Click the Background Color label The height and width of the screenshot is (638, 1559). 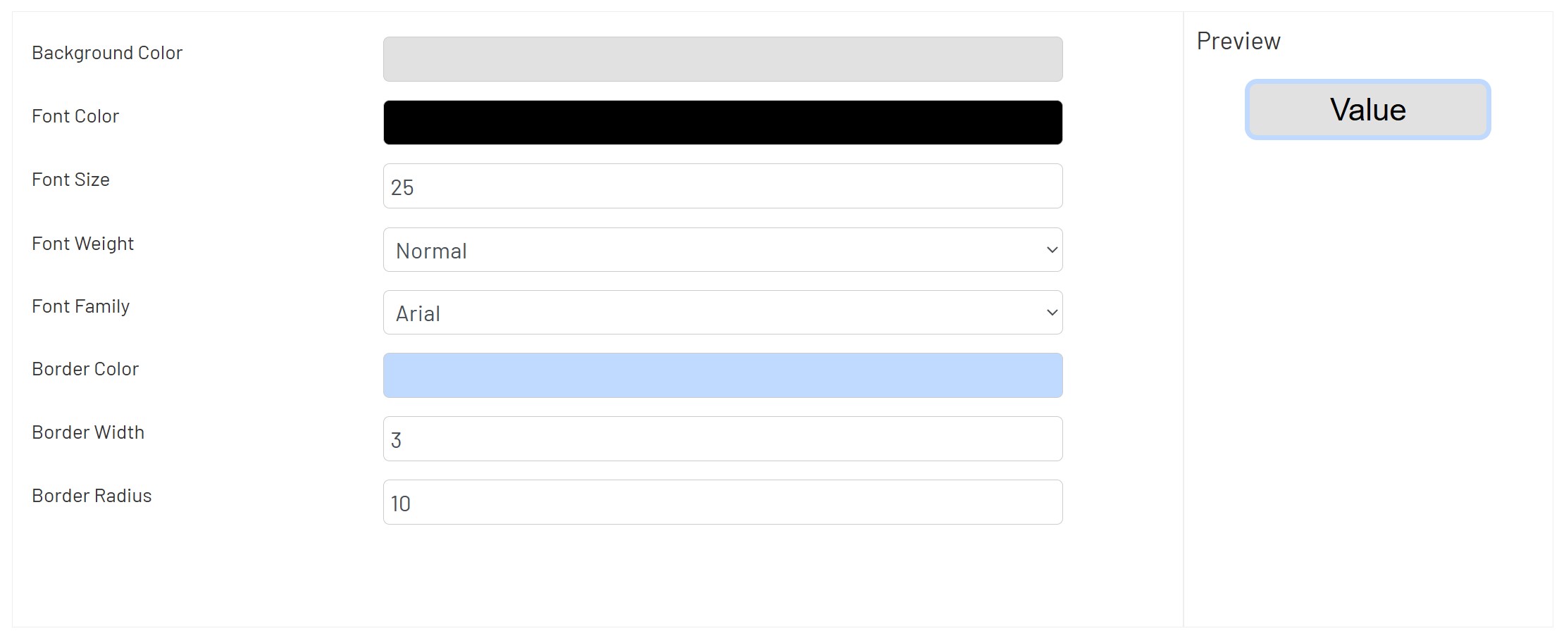pyautogui.click(x=107, y=53)
